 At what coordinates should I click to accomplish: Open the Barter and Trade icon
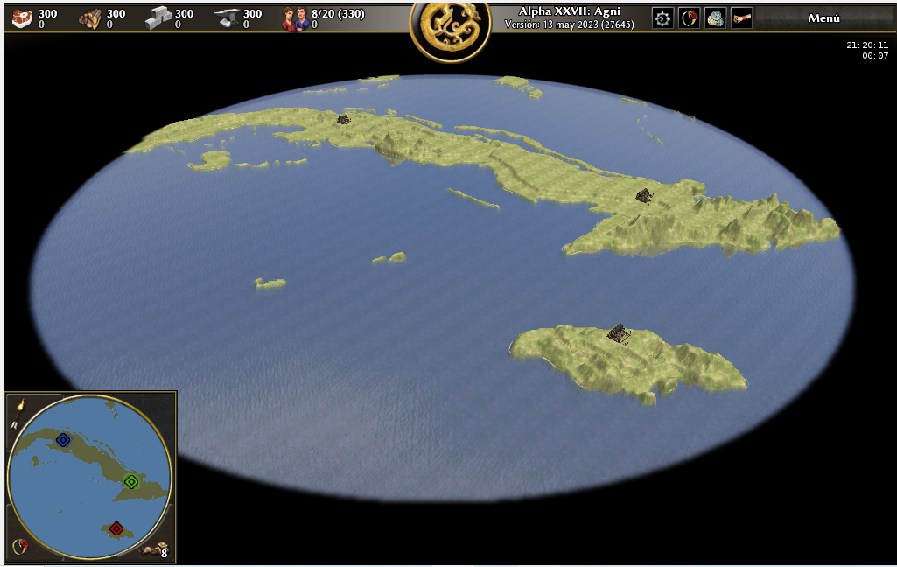715,18
